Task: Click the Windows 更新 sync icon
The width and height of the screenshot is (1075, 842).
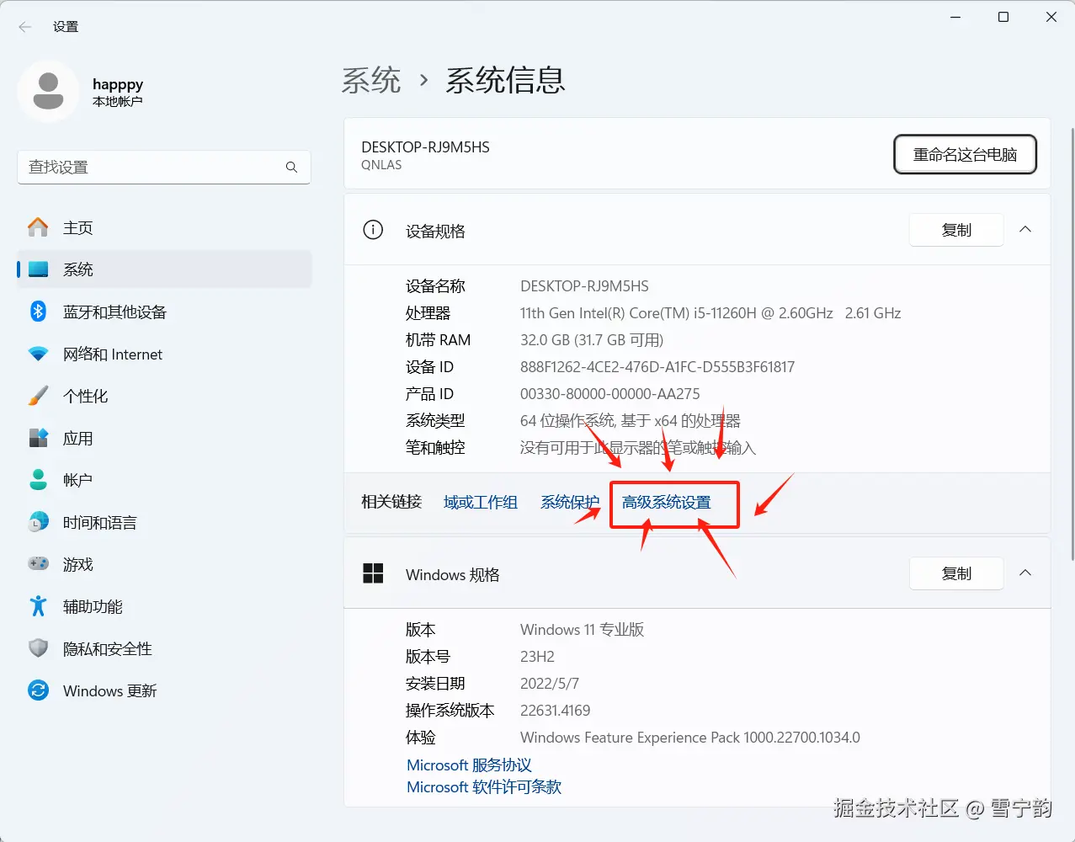Action: [38, 690]
